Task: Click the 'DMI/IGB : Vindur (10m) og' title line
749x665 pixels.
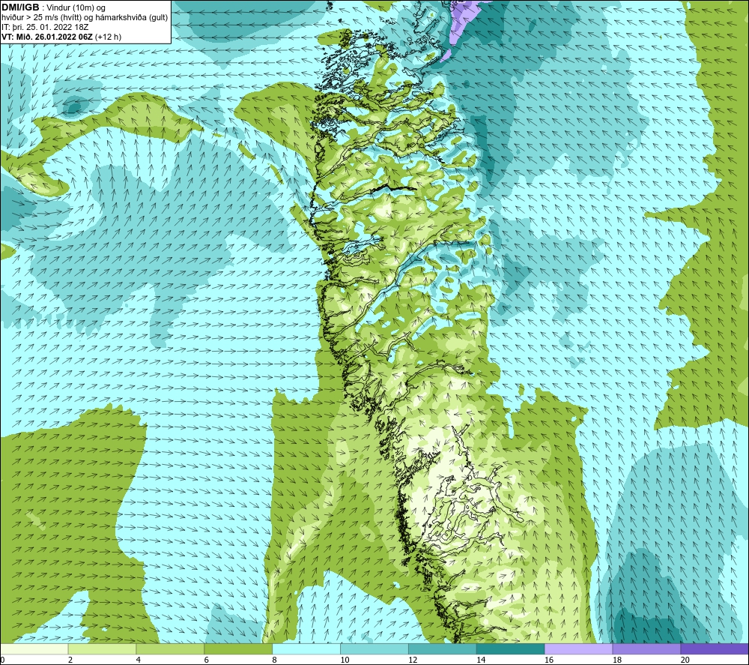Action: [53, 7]
